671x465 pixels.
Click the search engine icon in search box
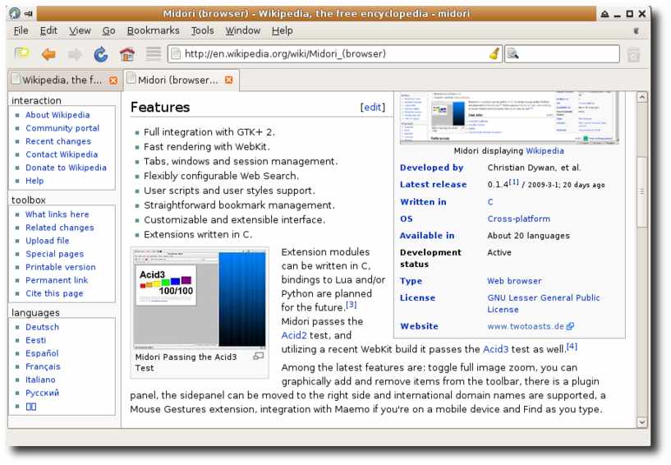(x=512, y=54)
